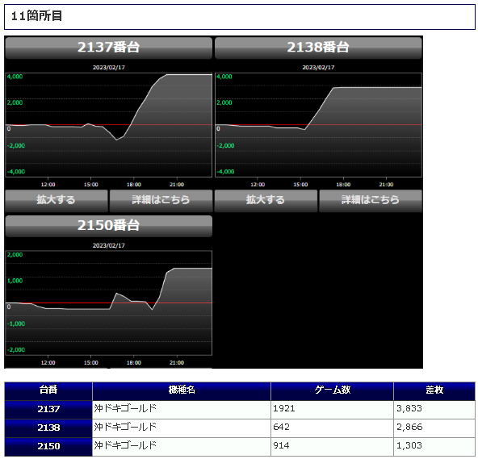The image size is (478, 459).
Task: Click the 台番 column header
Action: pyautogui.click(x=48, y=390)
